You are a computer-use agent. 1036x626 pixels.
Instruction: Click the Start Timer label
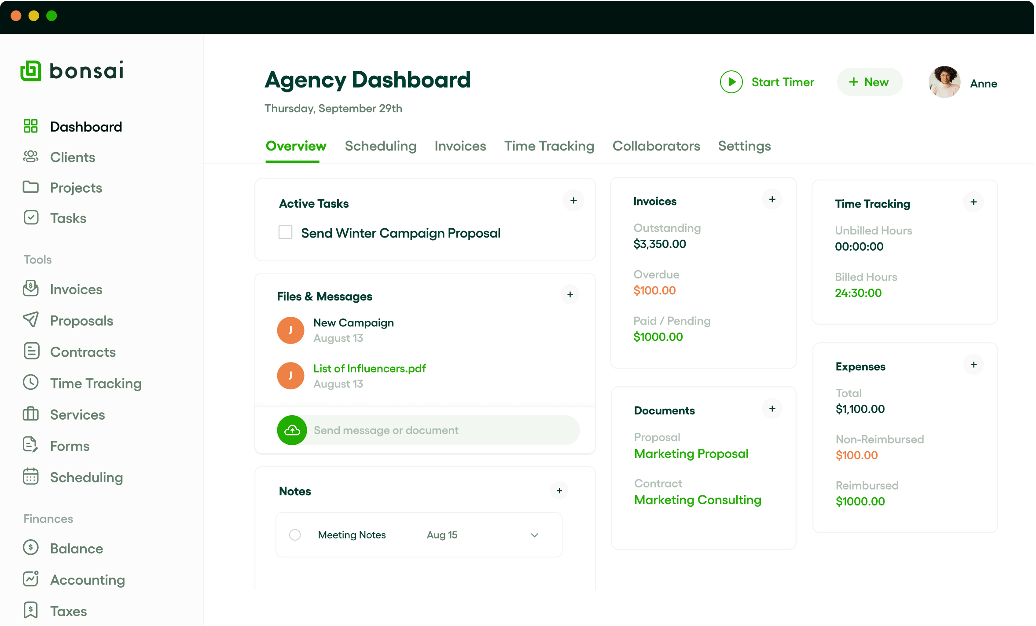click(783, 82)
